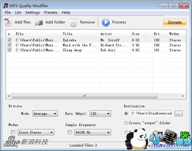Screen dimensions: 192x151
Task: Click the Add folder icon
Action: (x=39, y=23)
